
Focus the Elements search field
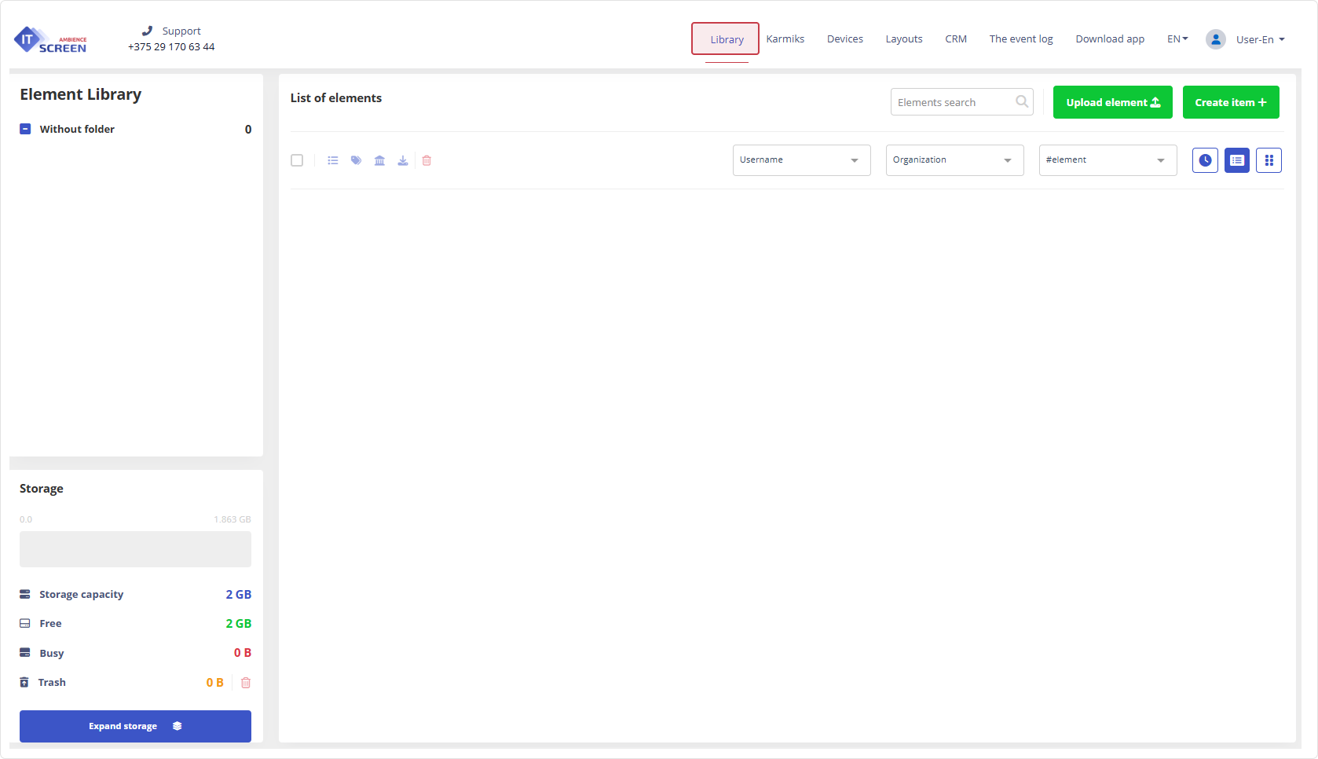[x=954, y=102]
